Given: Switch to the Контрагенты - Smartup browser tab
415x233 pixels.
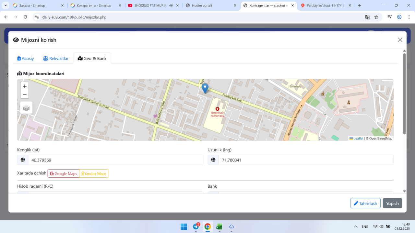Looking at the screenshot, I should pyautogui.click(x=96, y=6).
